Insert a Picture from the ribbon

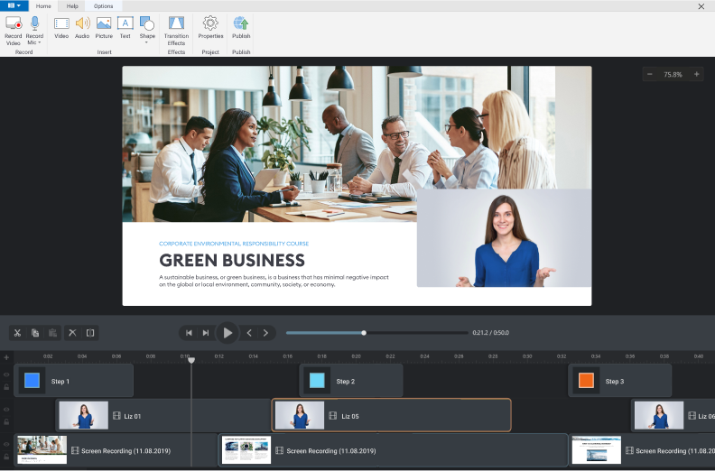(104, 28)
